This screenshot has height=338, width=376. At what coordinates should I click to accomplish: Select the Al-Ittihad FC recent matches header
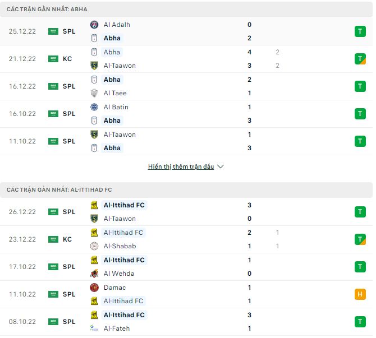point(59,190)
